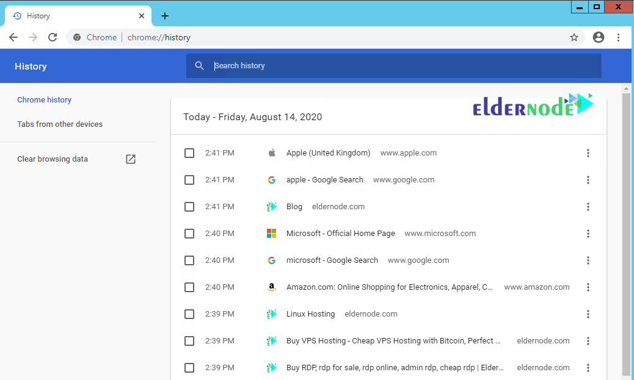Image resolution: width=634 pixels, height=380 pixels.
Task: Select Chrome history in the sidebar
Action: (44, 100)
